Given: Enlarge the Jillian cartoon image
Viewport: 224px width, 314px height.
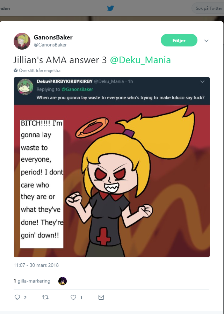Looking at the screenshot, I should pos(112,181).
